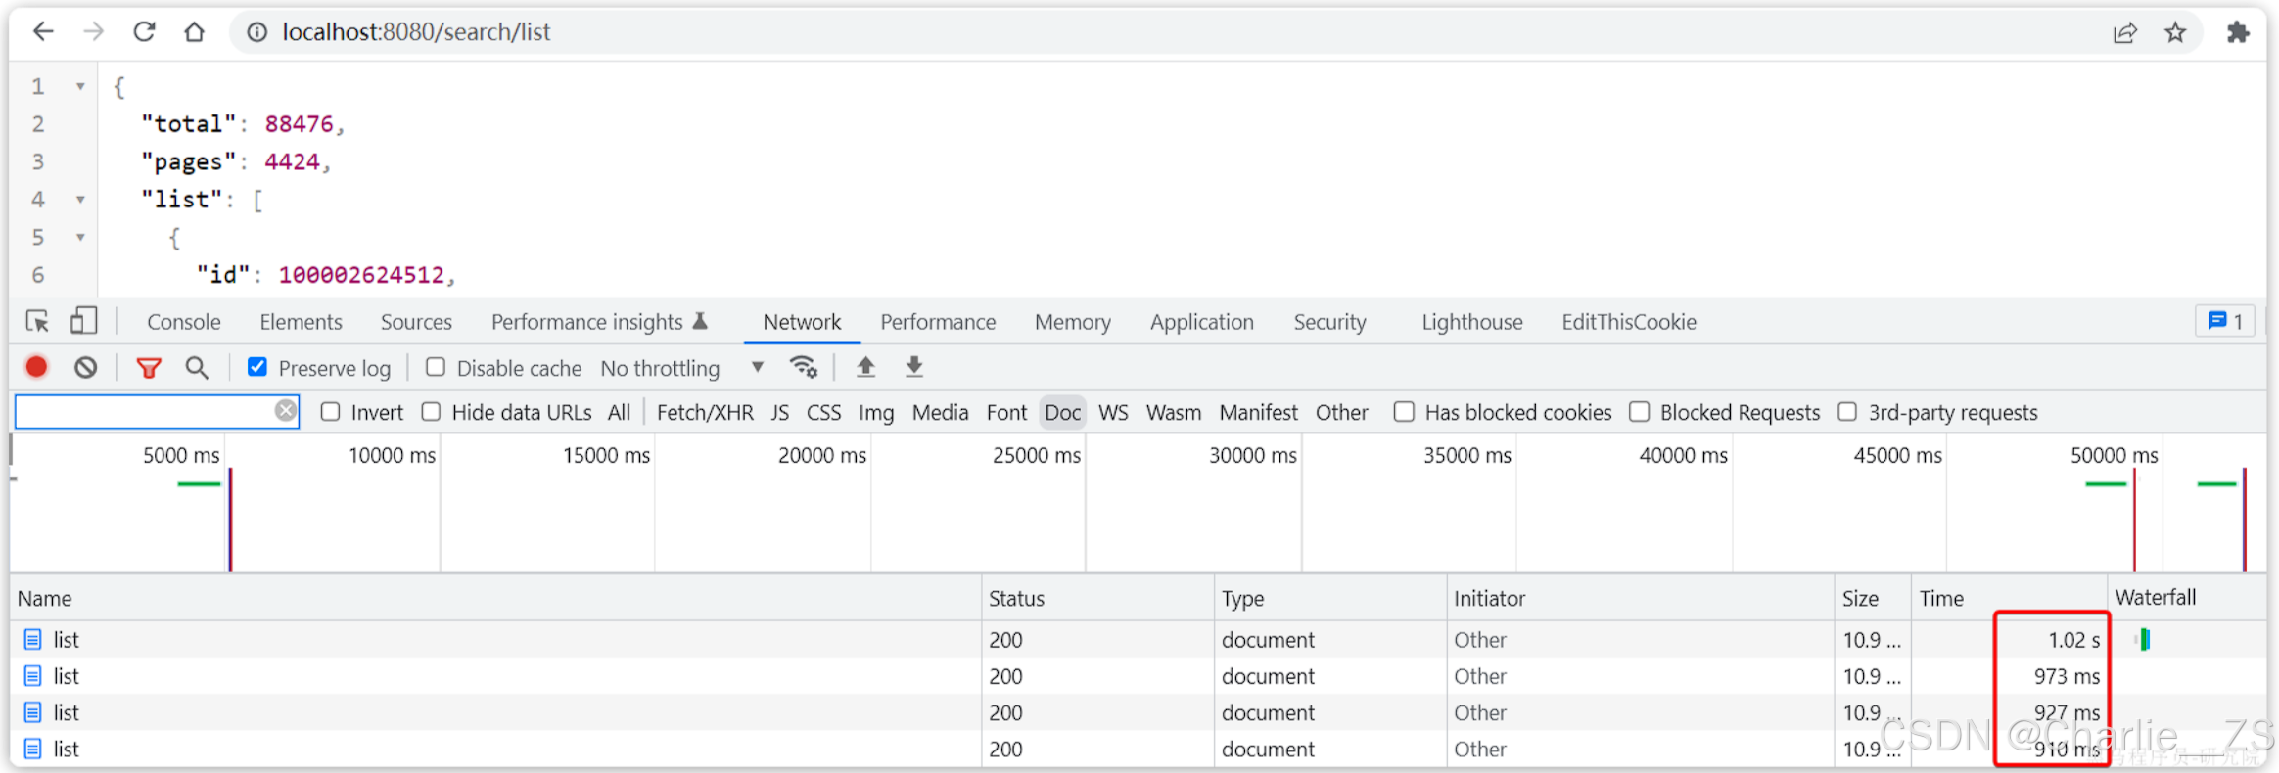The image size is (2279, 773).
Task: Collapse the root JSON object on line 1
Action: coord(80,87)
